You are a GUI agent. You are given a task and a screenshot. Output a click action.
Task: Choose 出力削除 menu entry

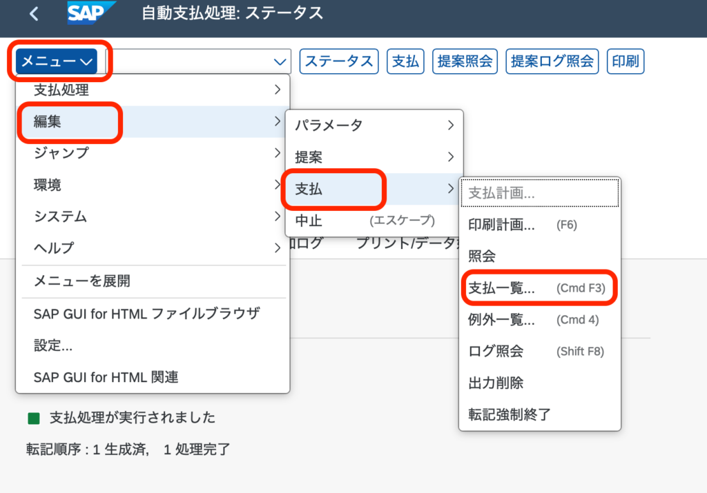pos(540,383)
